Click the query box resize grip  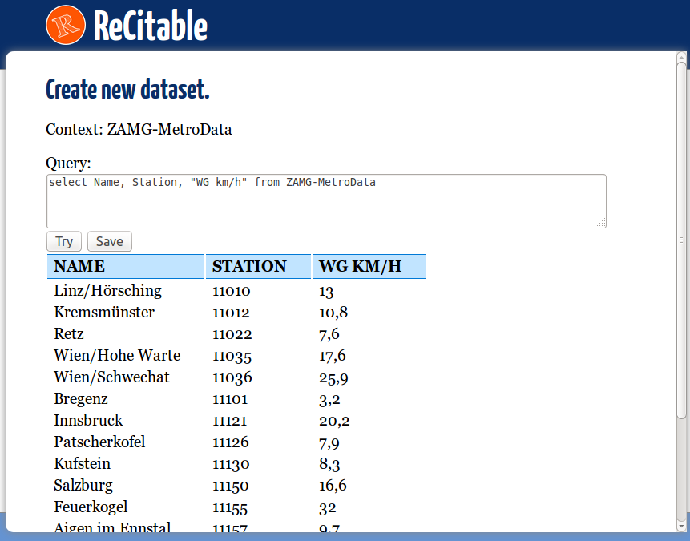[602, 223]
